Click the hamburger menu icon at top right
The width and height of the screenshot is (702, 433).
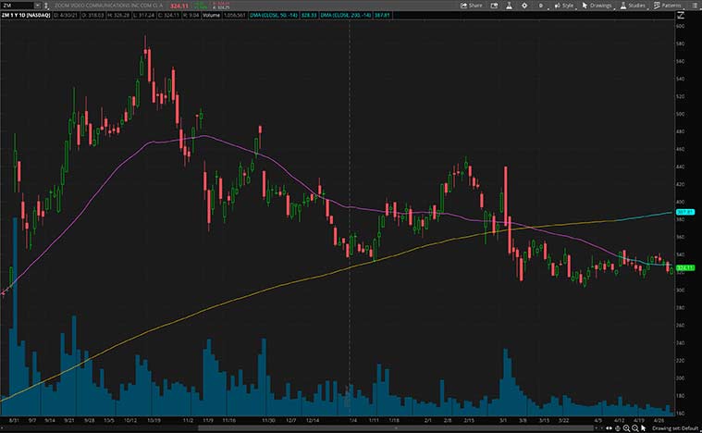(x=694, y=6)
